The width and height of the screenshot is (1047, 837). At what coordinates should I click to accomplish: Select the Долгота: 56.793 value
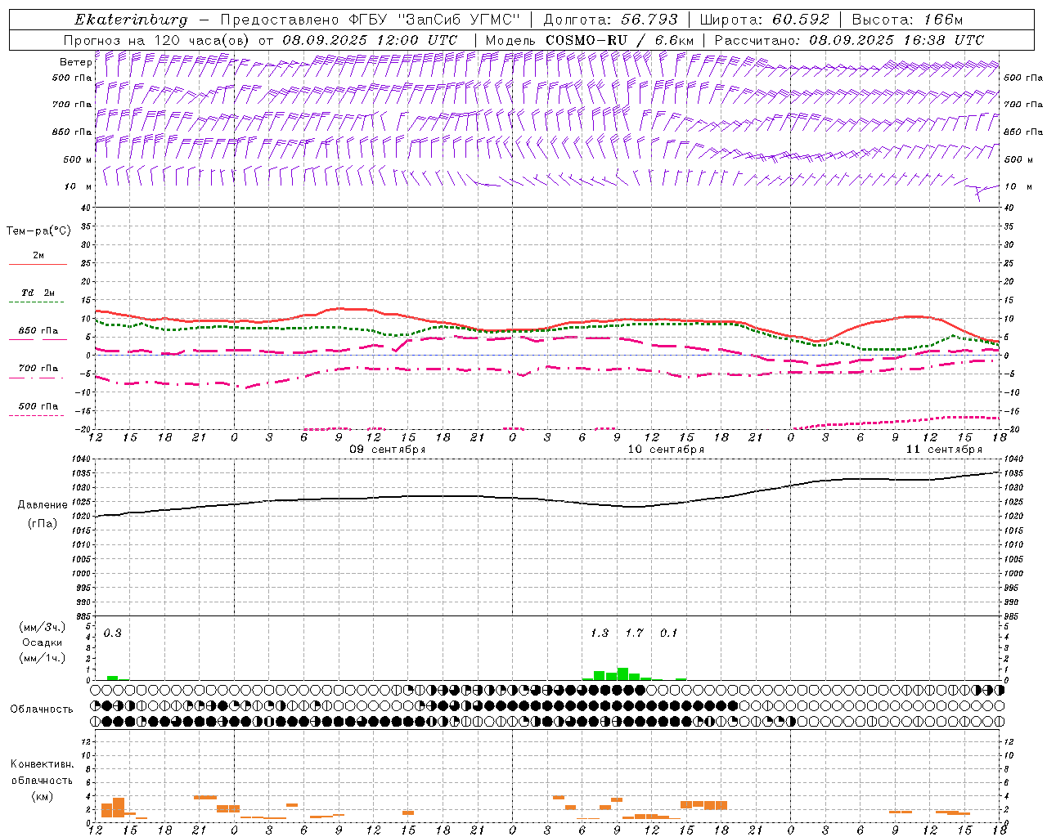tap(610, 20)
